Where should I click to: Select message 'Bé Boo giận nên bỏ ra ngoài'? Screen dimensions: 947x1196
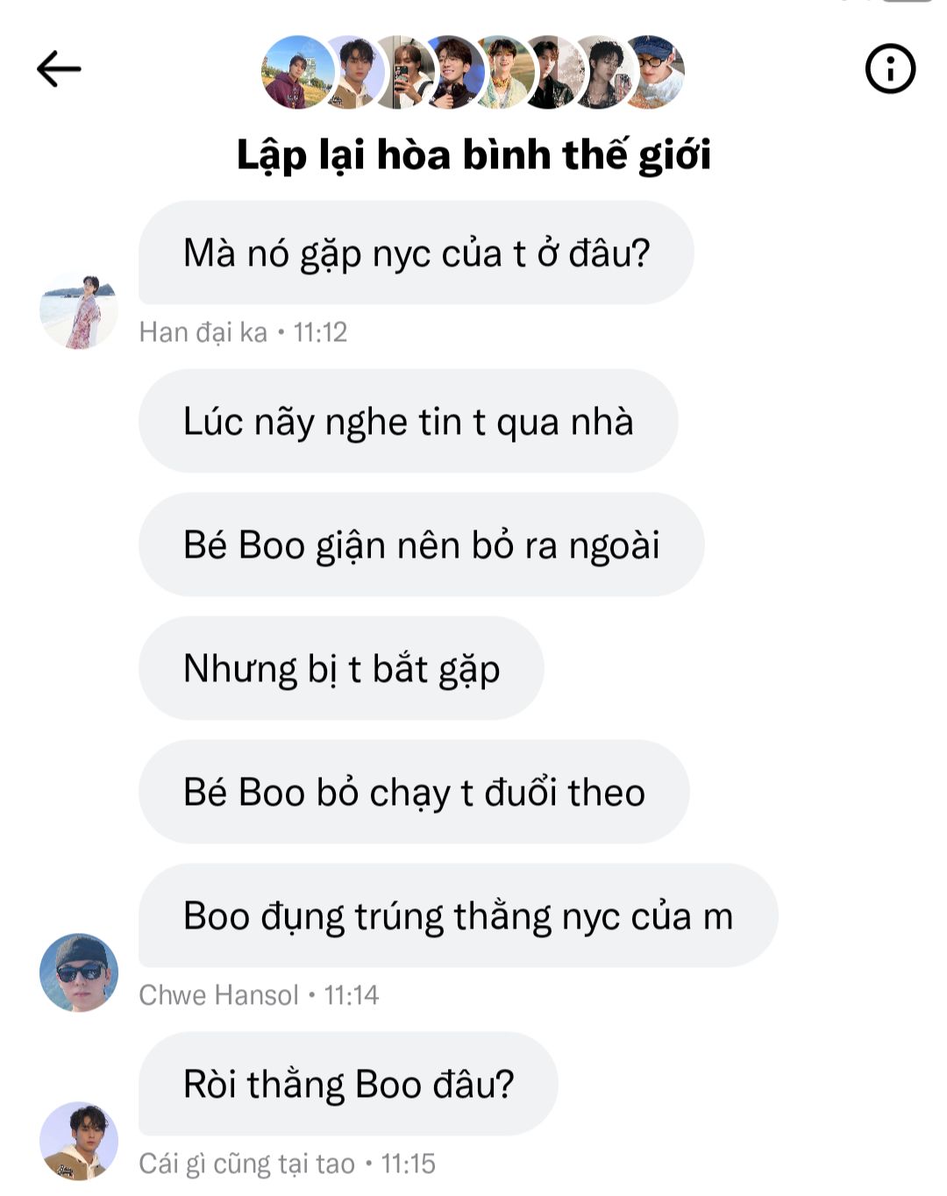tap(421, 545)
